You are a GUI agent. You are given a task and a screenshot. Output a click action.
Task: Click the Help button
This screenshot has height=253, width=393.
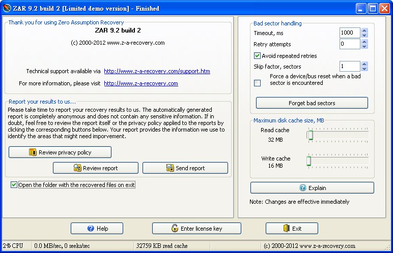tap(97, 228)
